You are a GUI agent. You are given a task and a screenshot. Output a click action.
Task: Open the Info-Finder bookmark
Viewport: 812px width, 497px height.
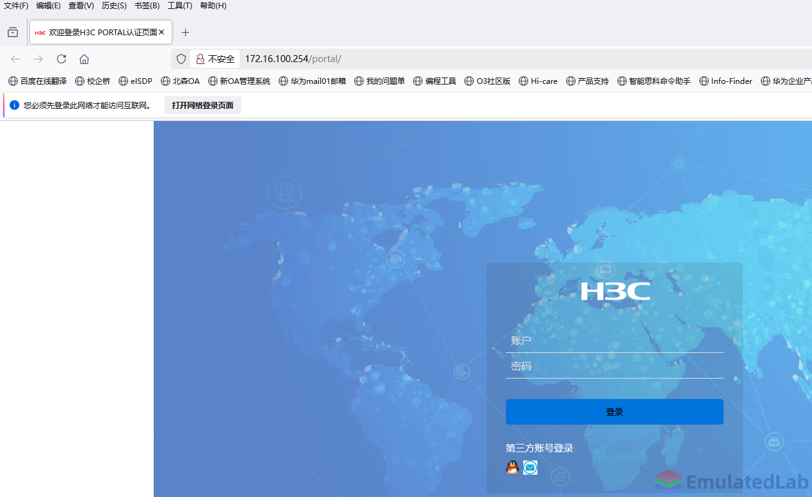(x=726, y=81)
